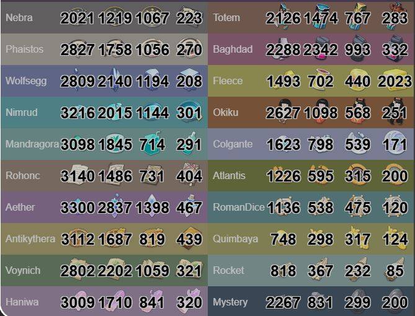Viewport: 415px width, 316px height.
Task: Click the Mystery icon labeled 2267
Action: click(283, 302)
